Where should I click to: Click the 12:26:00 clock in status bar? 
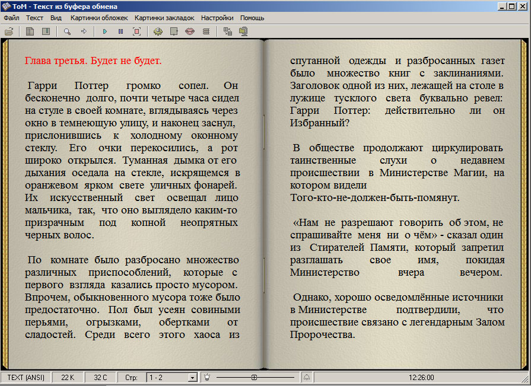[421, 378]
